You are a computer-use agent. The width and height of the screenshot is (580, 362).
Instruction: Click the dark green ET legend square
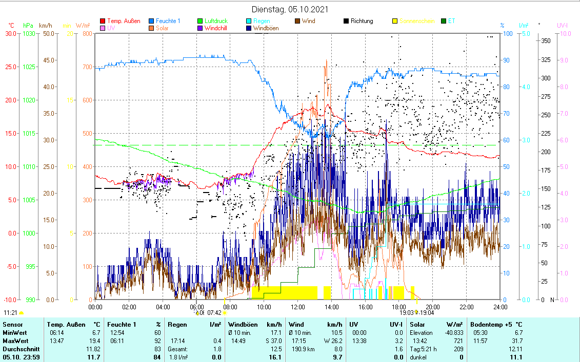(x=444, y=21)
